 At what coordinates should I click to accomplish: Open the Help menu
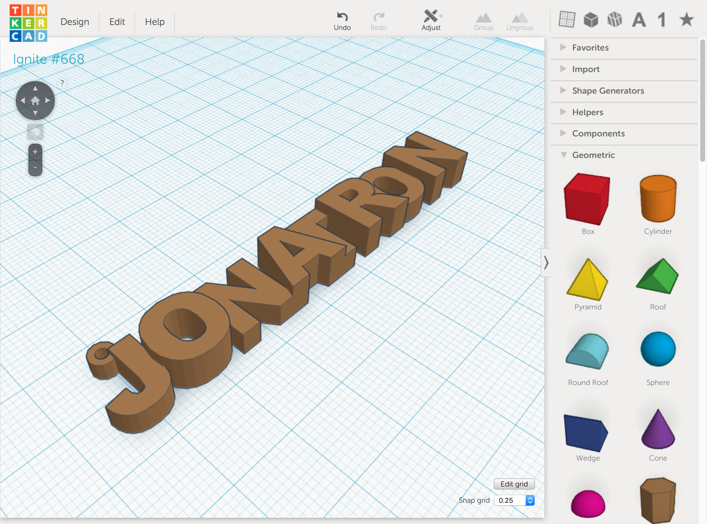click(x=155, y=22)
